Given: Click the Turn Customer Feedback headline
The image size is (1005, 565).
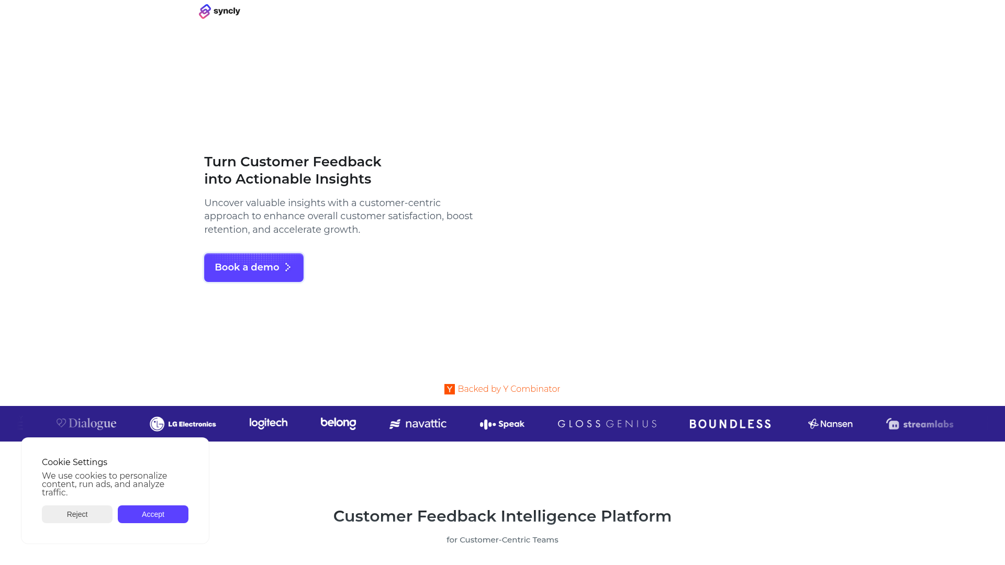Looking at the screenshot, I should pyautogui.click(x=293, y=170).
